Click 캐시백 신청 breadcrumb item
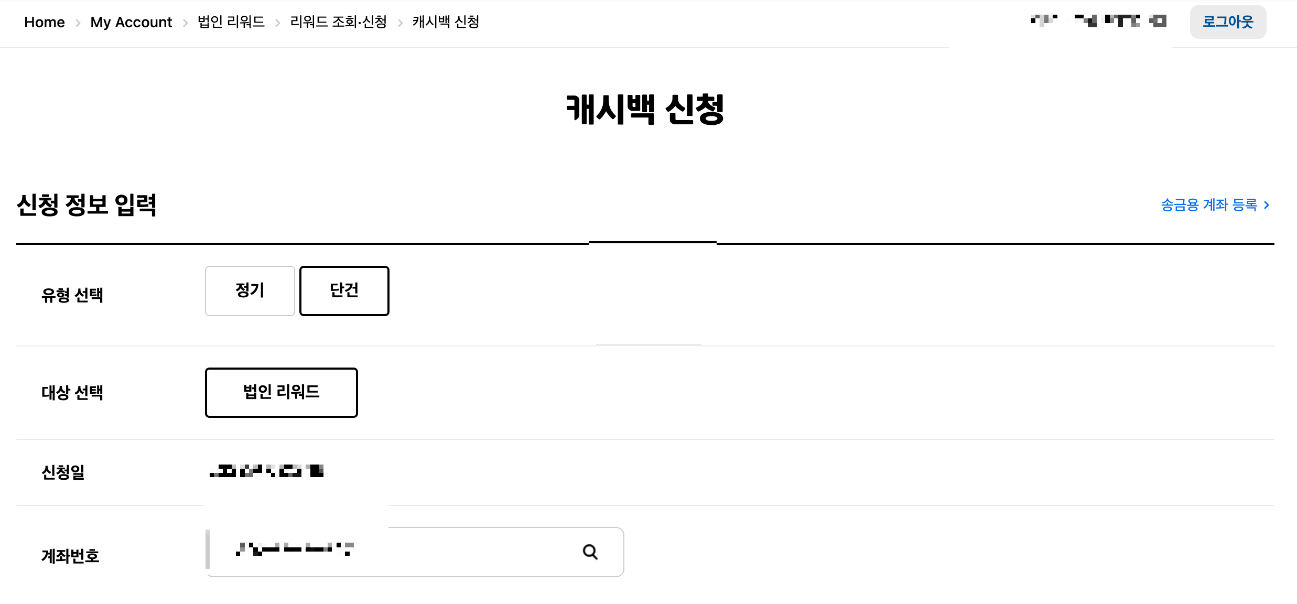The image size is (1297, 604). [x=446, y=22]
